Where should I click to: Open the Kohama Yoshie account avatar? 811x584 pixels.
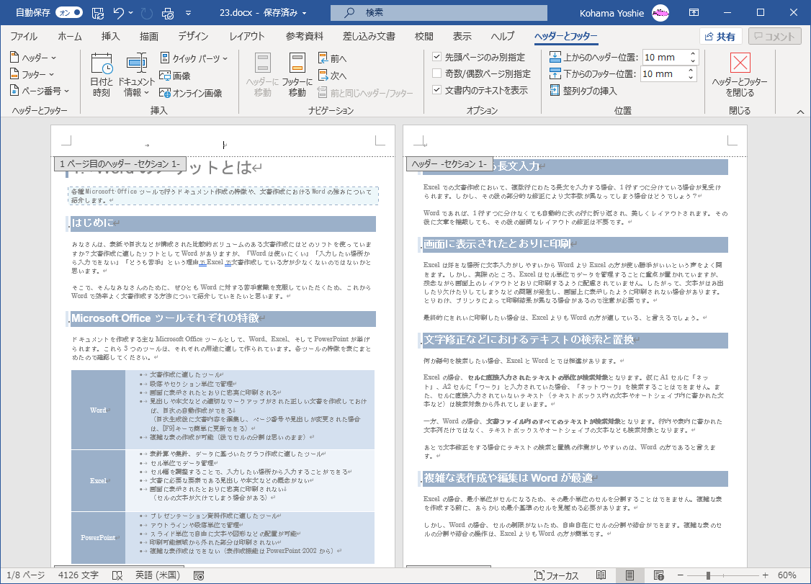coord(660,13)
